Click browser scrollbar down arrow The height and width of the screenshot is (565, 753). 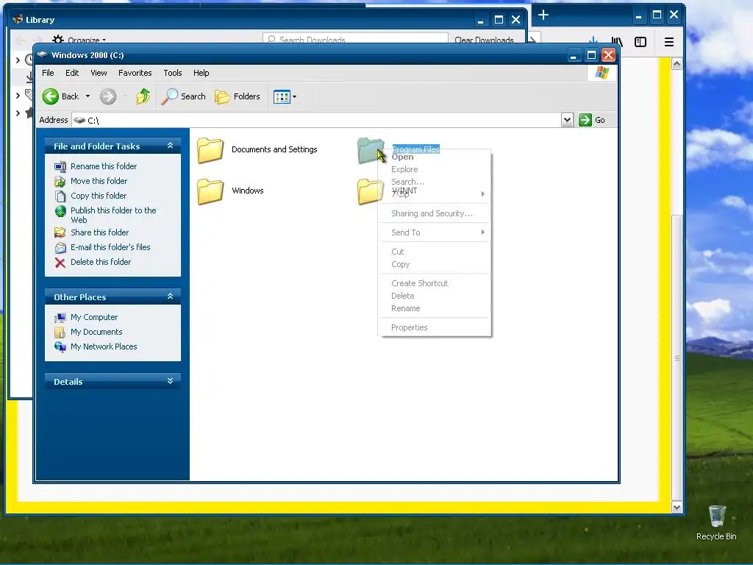[x=677, y=508]
